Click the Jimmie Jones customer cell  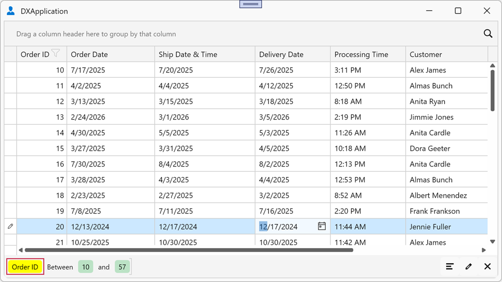pyautogui.click(x=447, y=116)
